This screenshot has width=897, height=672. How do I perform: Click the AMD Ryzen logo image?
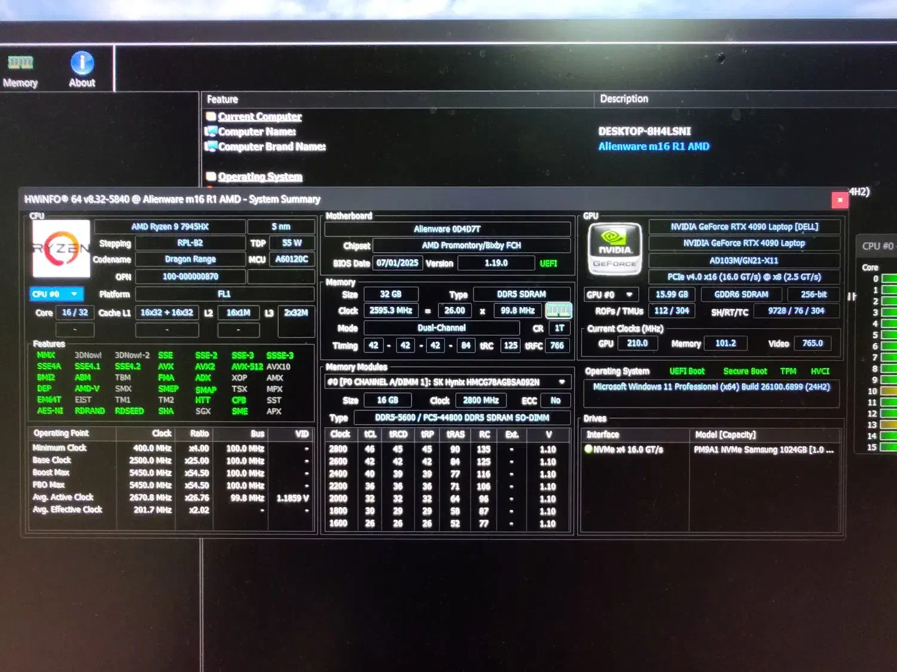tap(61, 248)
